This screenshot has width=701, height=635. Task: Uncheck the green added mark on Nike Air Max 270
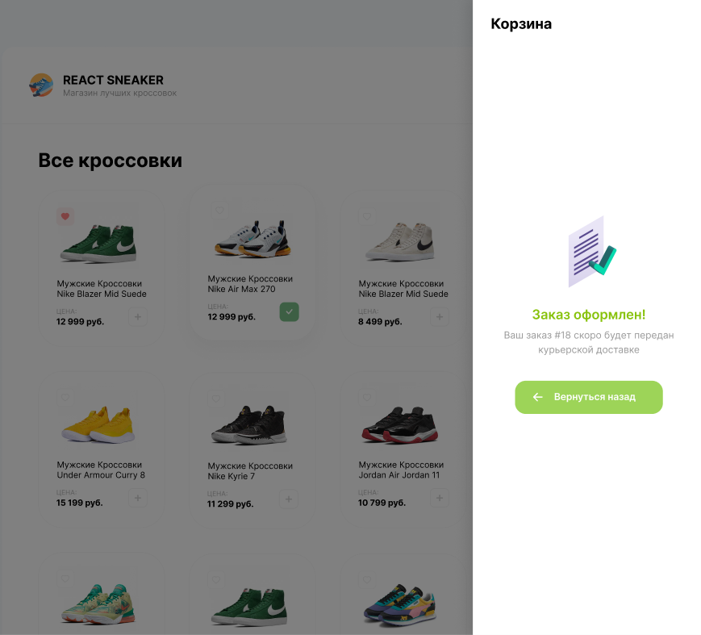click(290, 311)
